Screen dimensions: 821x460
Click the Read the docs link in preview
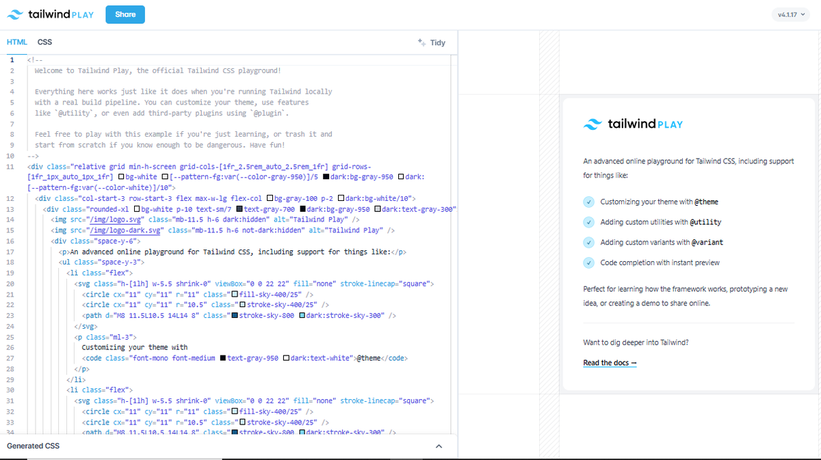610,363
